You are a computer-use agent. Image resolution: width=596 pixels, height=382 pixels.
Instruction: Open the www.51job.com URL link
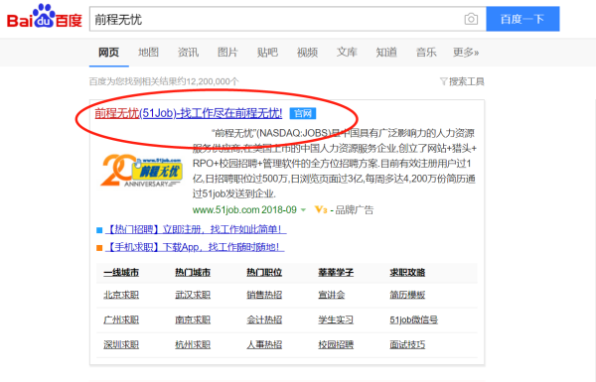click(244, 209)
